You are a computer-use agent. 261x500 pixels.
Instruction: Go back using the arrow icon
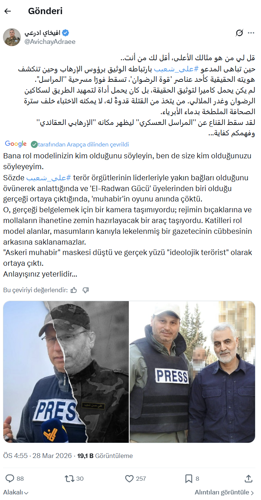7,11
